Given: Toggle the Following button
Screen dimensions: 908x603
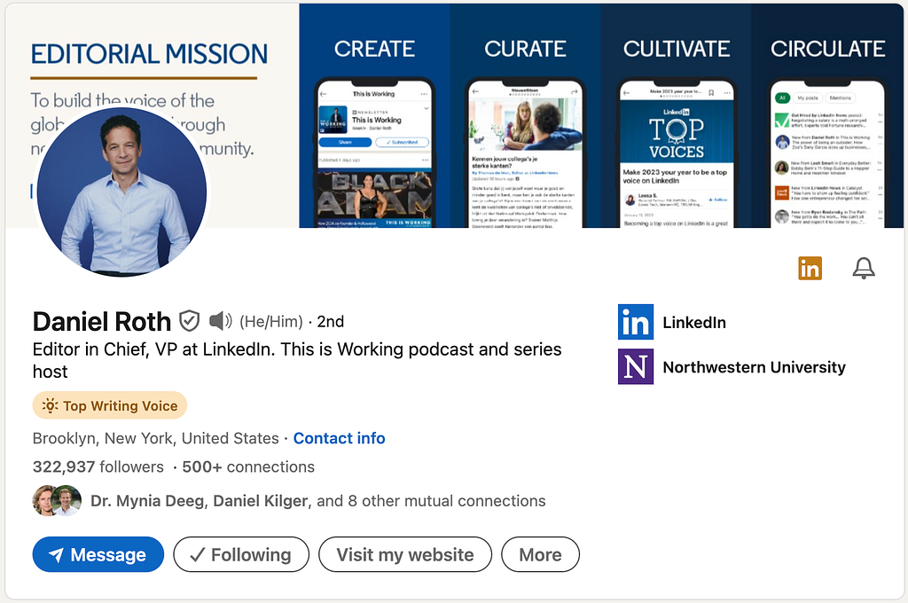Looking at the screenshot, I should point(241,554).
